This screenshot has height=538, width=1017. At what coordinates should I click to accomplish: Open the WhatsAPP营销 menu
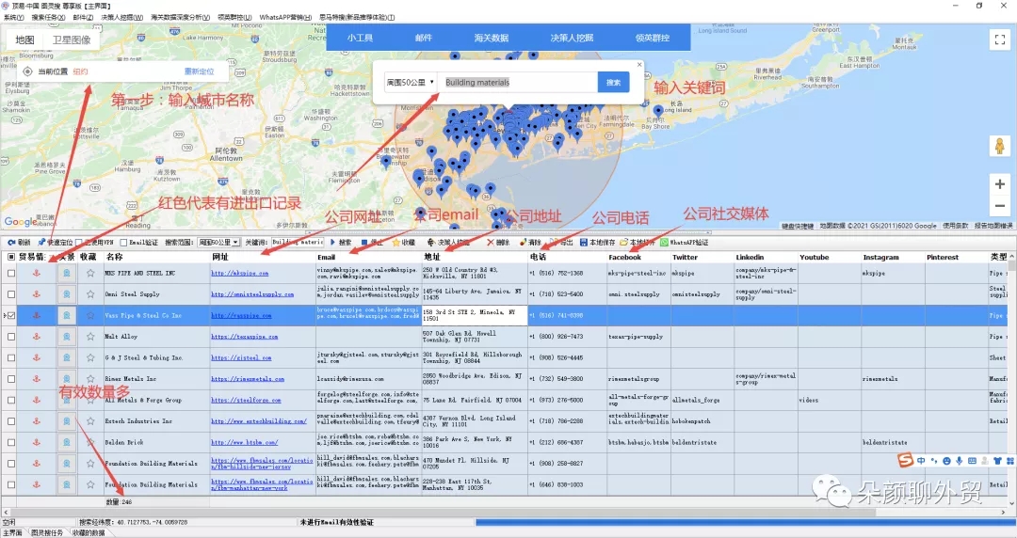click(x=286, y=18)
